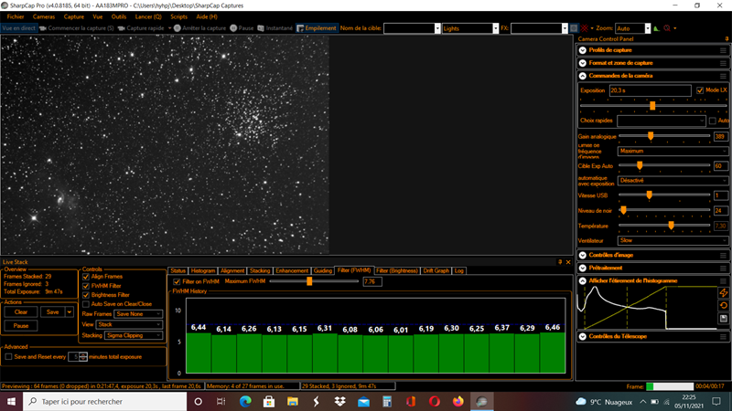Enable Auto Save on Clear/Close
The image size is (732, 411).
click(86, 304)
